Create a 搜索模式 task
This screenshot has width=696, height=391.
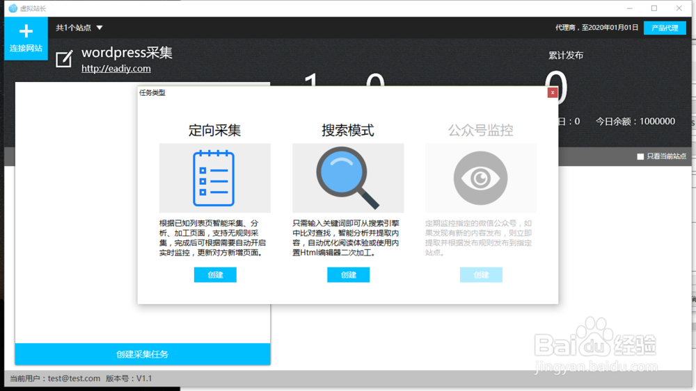(x=349, y=274)
